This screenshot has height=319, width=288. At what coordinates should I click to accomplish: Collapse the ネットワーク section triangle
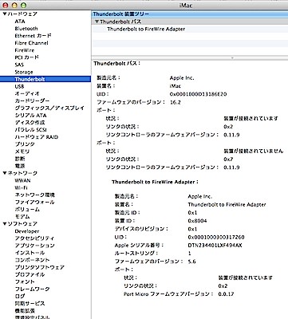point(5,173)
